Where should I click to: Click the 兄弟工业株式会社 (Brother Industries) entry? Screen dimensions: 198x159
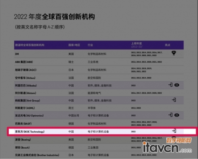click(x=37, y=155)
